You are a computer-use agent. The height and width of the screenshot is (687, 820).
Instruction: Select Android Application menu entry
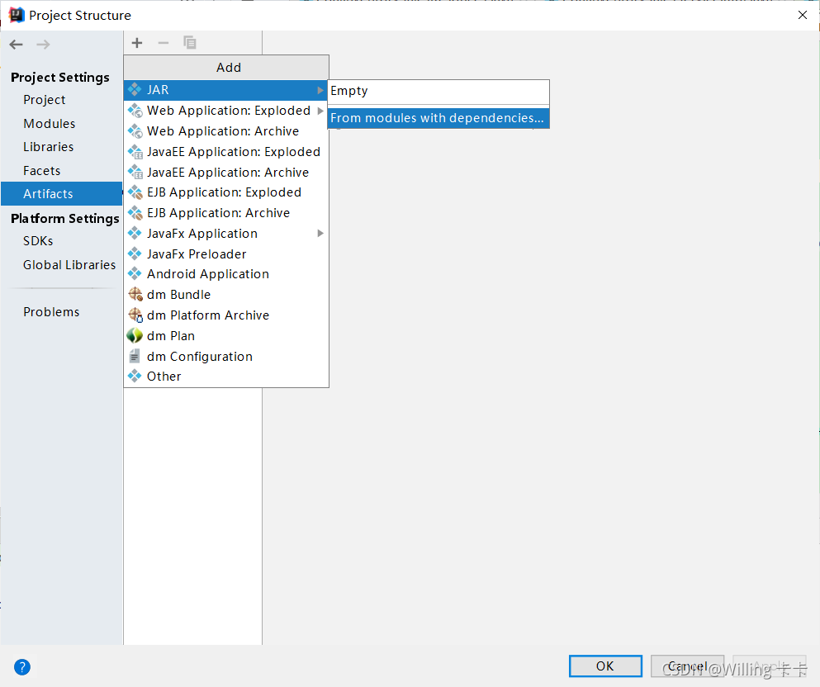pyautogui.click(x=226, y=274)
